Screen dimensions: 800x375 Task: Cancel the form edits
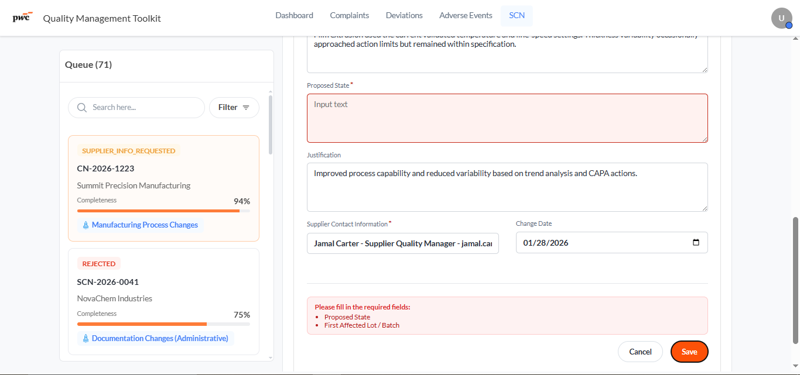coord(640,352)
